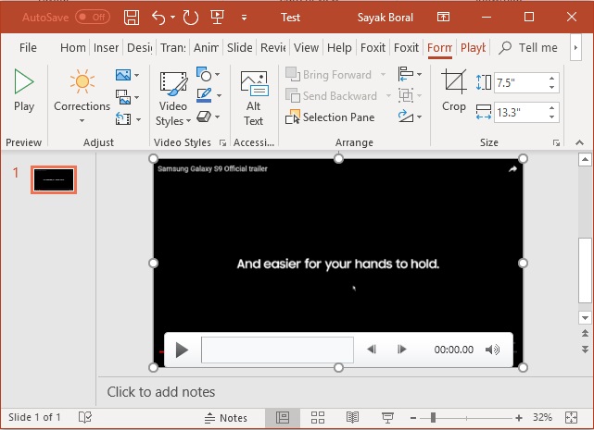Open the Review tab
The image size is (594, 430).
(272, 48)
